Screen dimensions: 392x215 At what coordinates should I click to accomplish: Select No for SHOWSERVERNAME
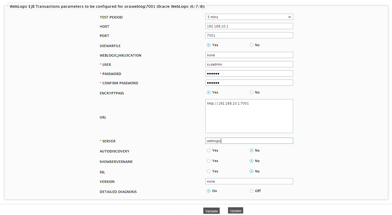(x=252, y=161)
